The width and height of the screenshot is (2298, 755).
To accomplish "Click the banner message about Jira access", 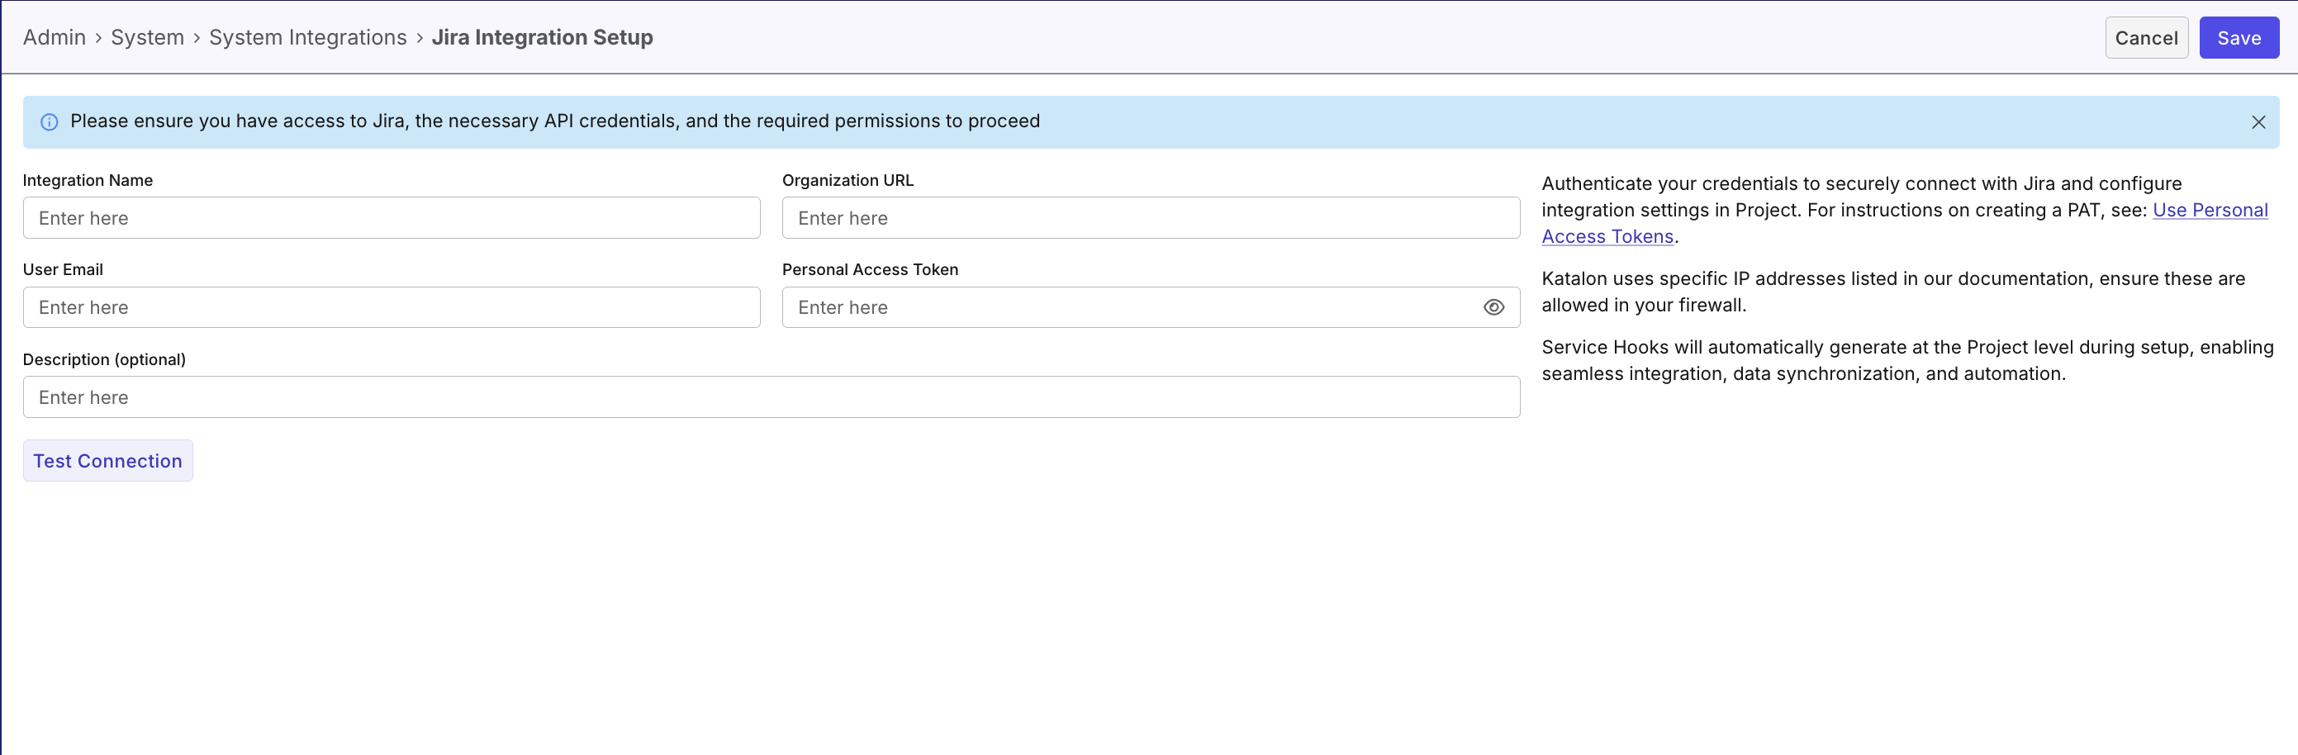I will pos(555,121).
